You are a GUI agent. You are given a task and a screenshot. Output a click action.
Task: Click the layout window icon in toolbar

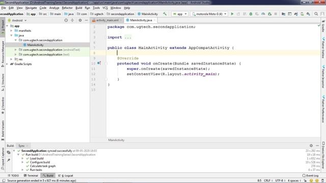point(289,14)
